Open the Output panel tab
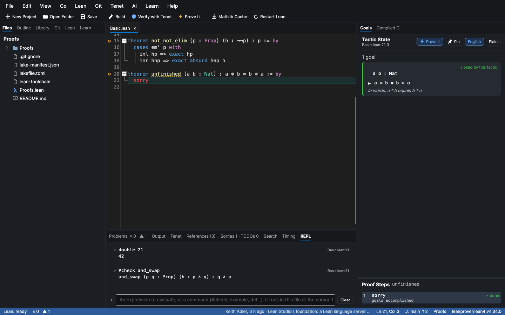The width and height of the screenshot is (505, 315). pos(159,236)
